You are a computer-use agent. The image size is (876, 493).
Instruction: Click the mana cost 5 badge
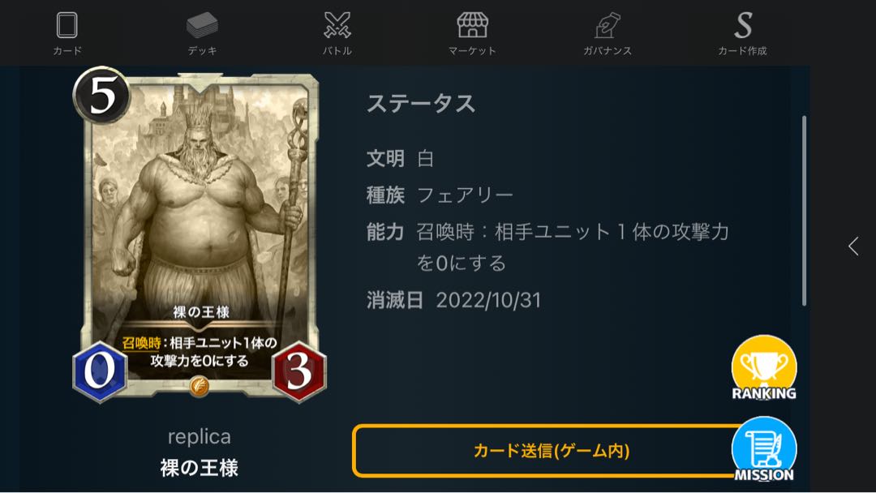click(x=101, y=95)
